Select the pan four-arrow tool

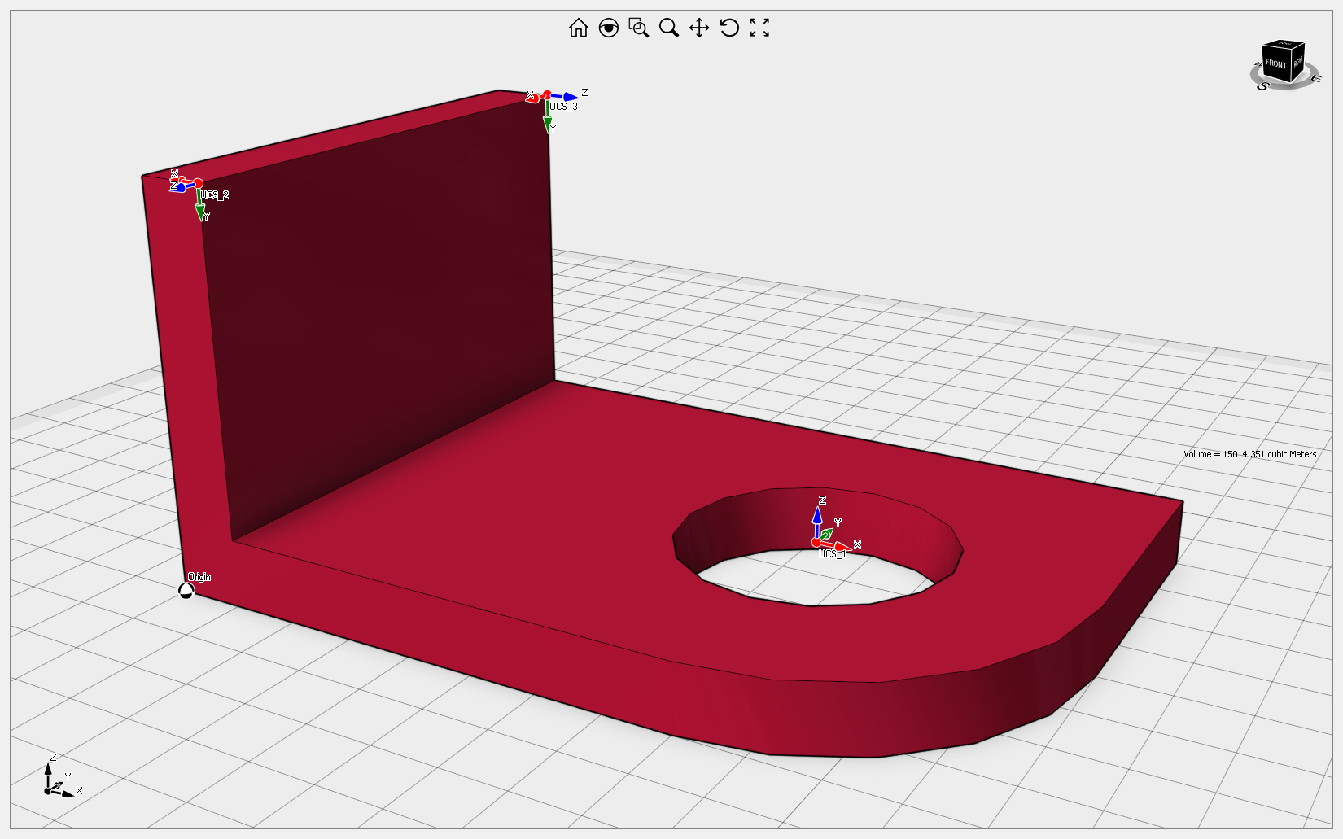point(699,28)
